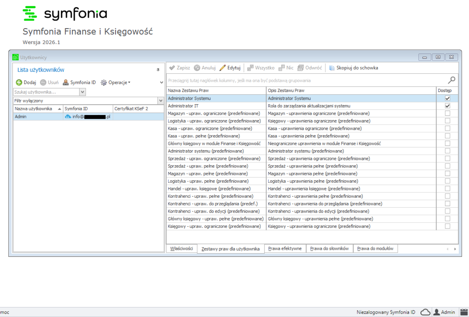Image resolution: width=469 pixels, height=317 pixels.
Task: Enable access for Kasa - upraw. pełne
Action: 447,136
